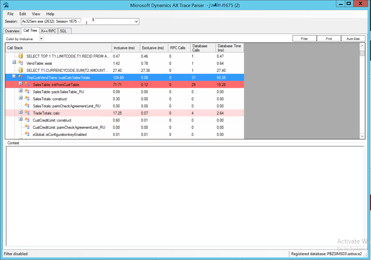Open the Edit menu
Screen dimensions: 371x260
[x=23, y=14]
